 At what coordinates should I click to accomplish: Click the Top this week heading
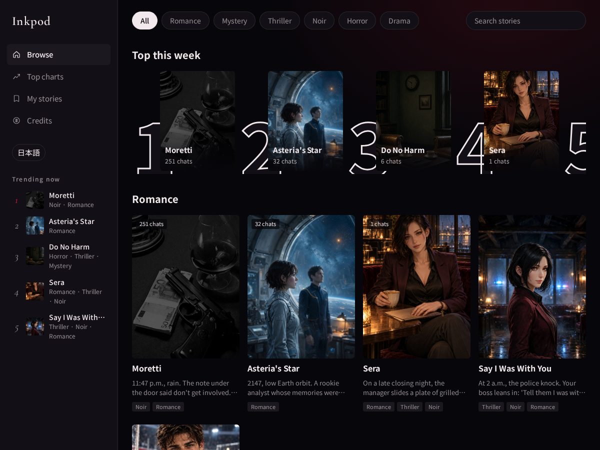pos(166,55)
